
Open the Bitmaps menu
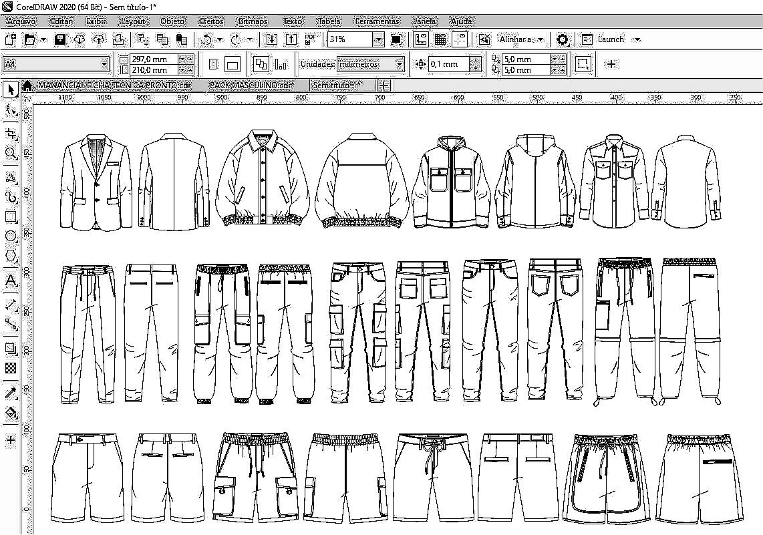pyautogui.click(x=253, y=21)
